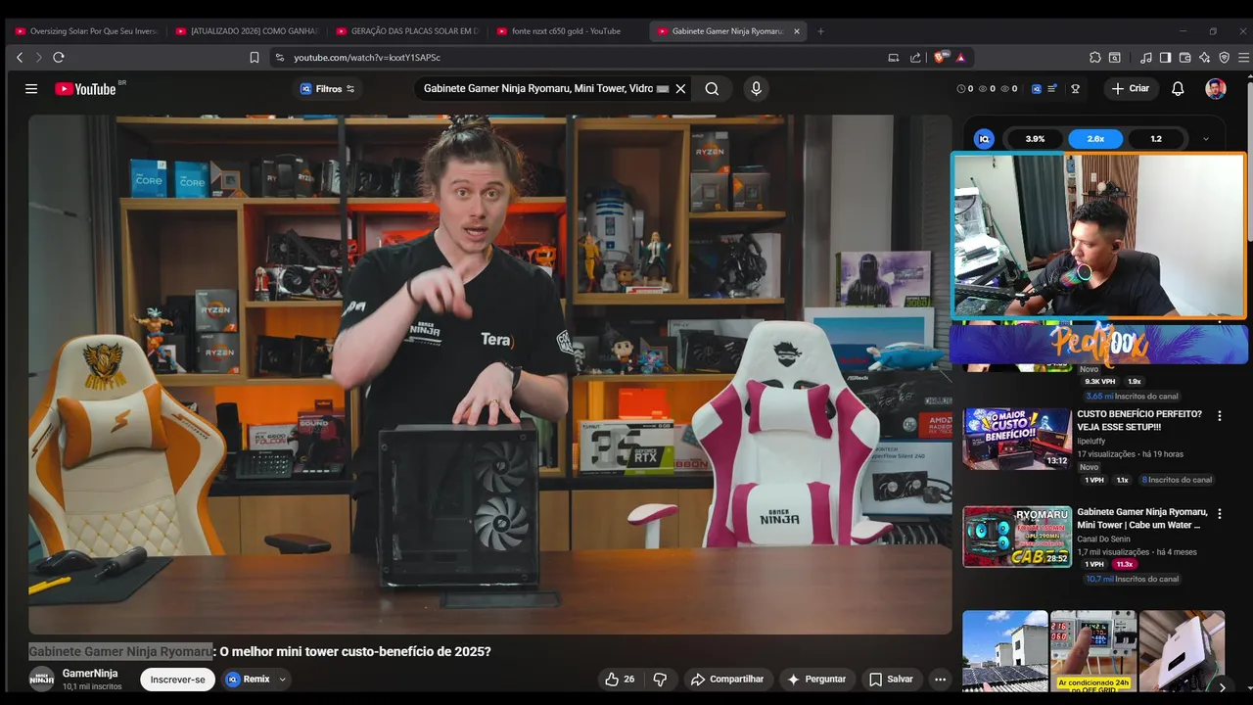Open Brave VPN shield icon
This screenshot has height=705, width=1253.
1224,58
